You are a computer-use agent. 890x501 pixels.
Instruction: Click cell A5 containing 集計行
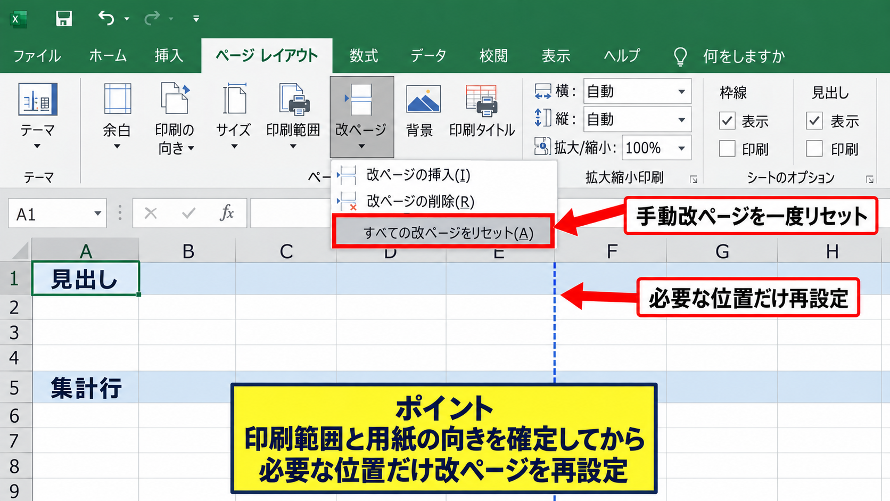tap(86, 387)
